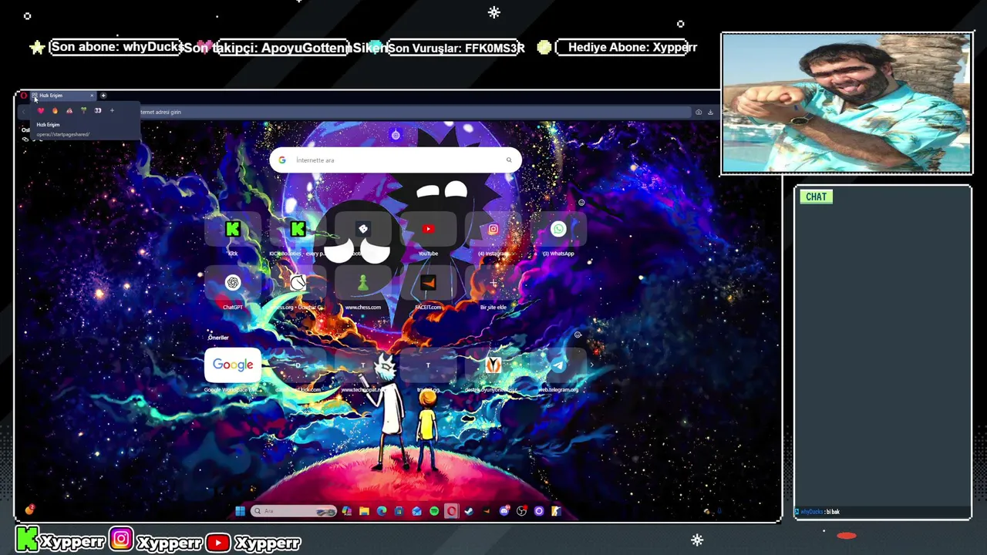987x555 pixels.
Task: Open the dashboard.kick.com suggestion tile
Action: pyautogui.click(x=298, y=365)
